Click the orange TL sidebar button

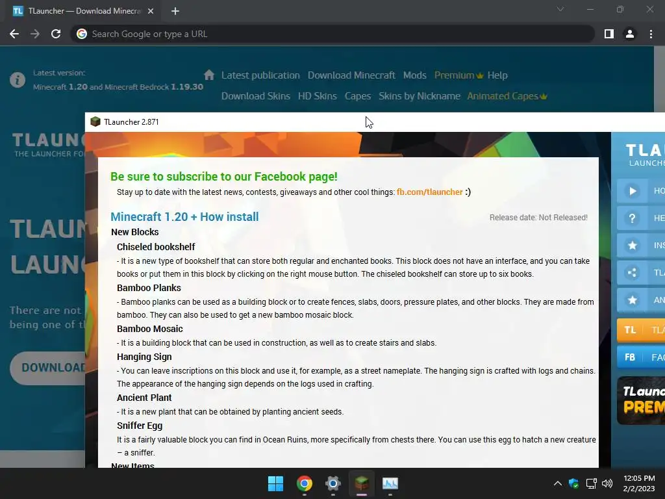[x=640, y=329]
